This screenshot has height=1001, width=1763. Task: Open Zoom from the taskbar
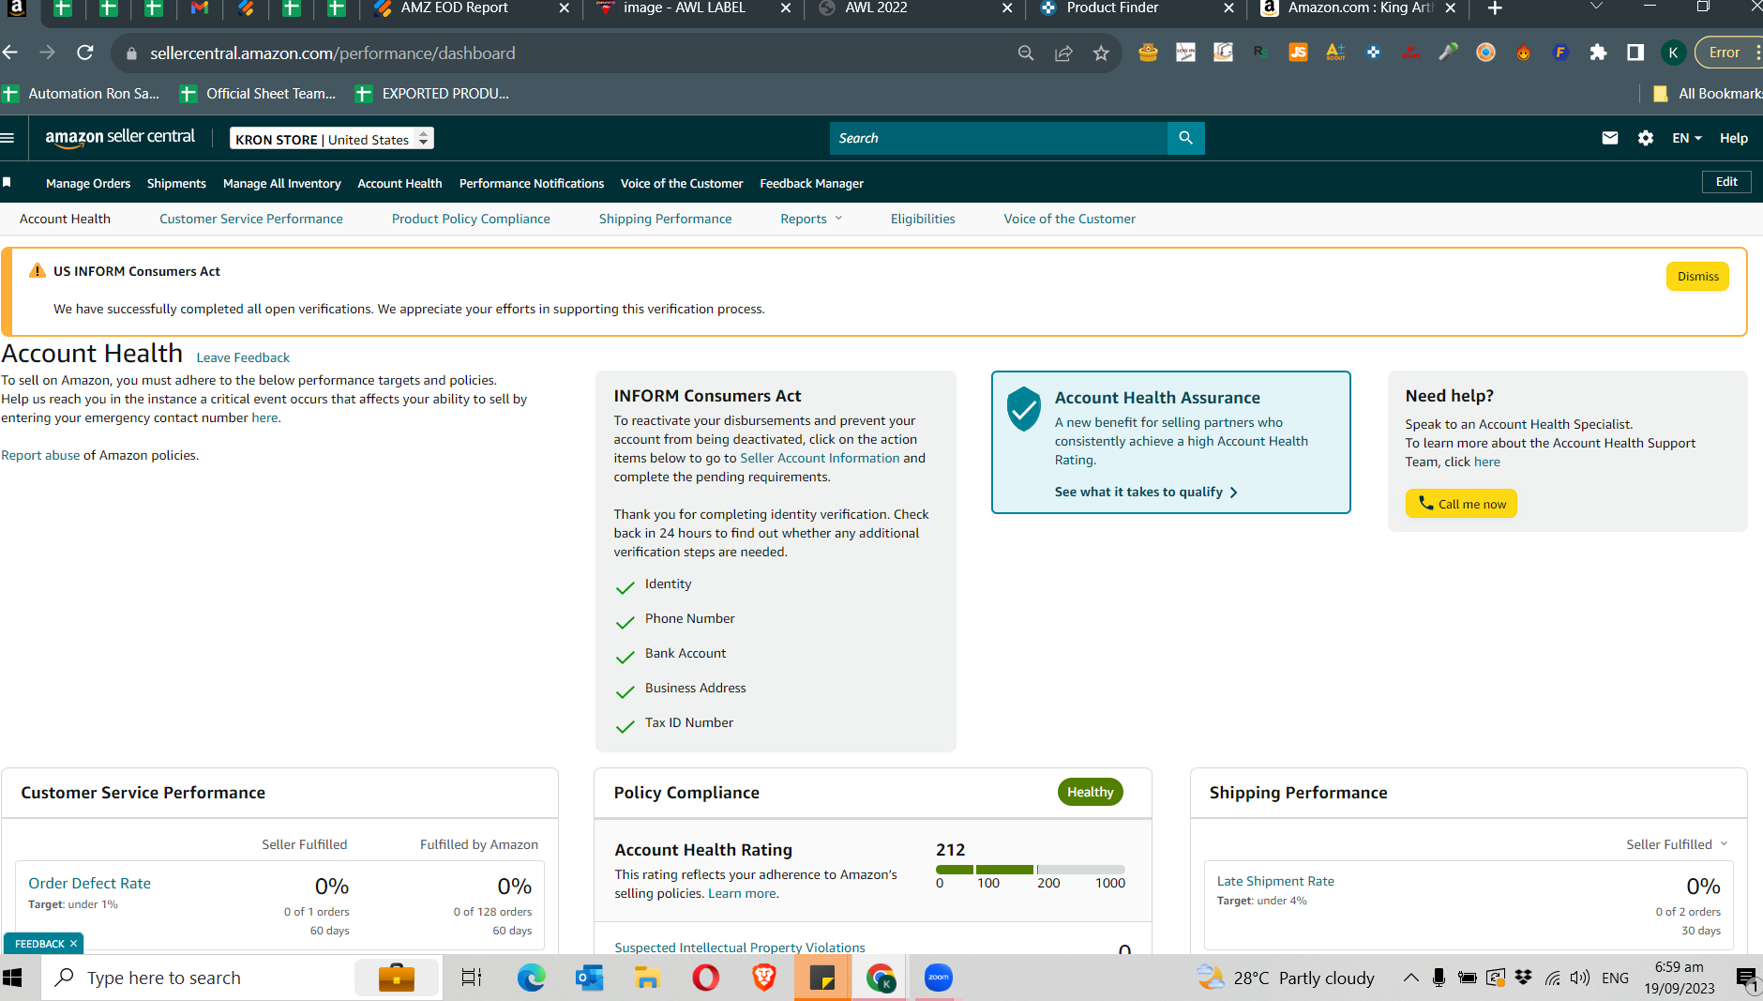point(938,978)
